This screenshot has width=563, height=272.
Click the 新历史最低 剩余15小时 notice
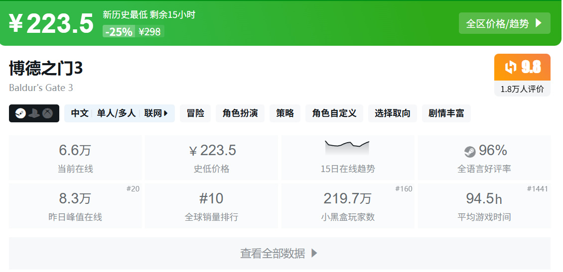pos(149,15)
